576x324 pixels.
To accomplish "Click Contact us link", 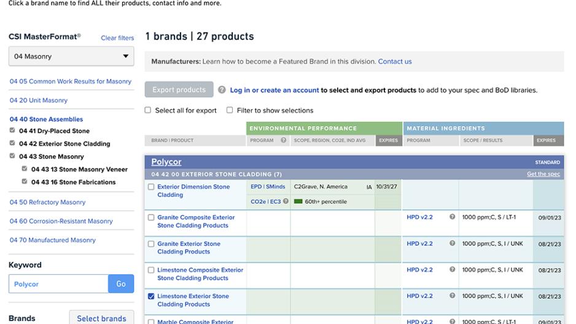I will pyautogui.click(x=395, y=61).
